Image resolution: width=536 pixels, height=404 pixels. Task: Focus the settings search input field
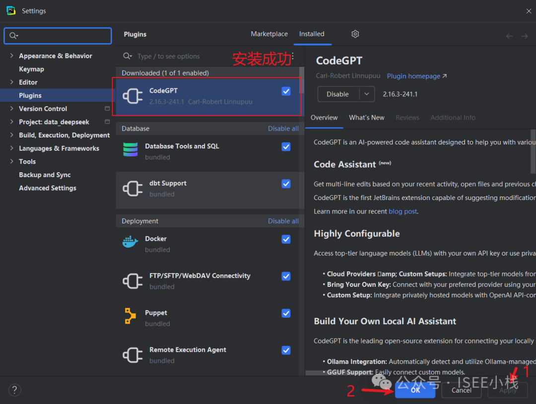58,36
